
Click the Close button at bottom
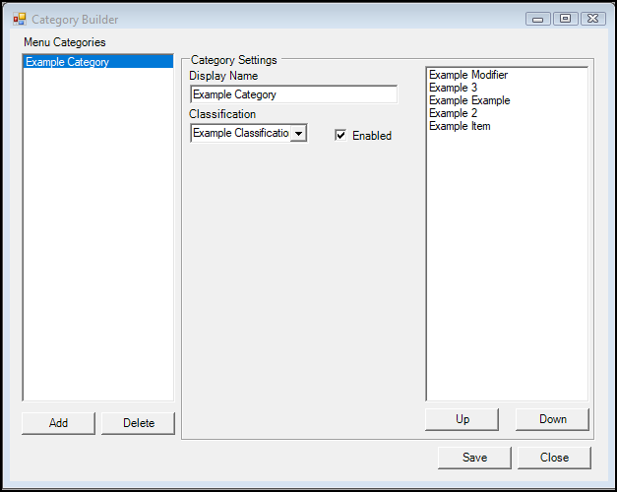pyautogui.click(x=554, y=458)
